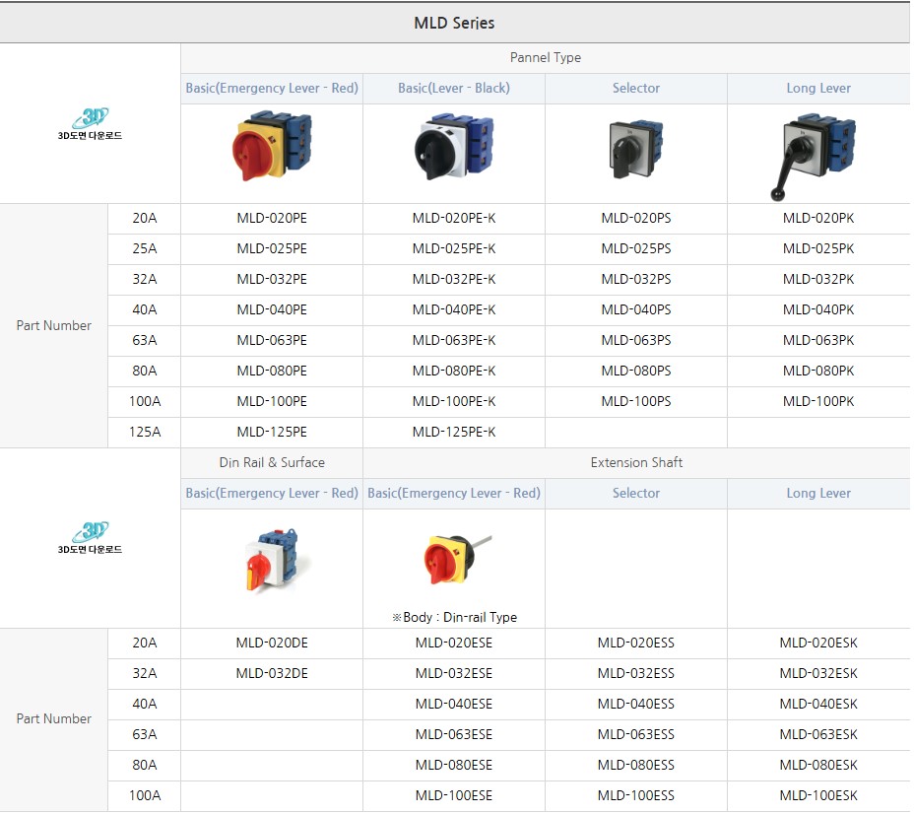Choose part number MLD-100PK

pos(818,402)
